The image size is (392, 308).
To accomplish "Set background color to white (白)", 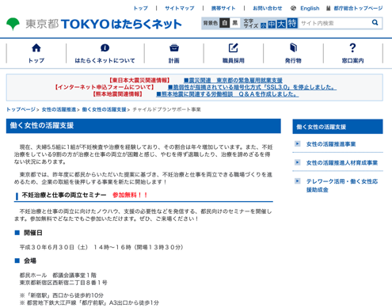I will click(x=225, y=23).
